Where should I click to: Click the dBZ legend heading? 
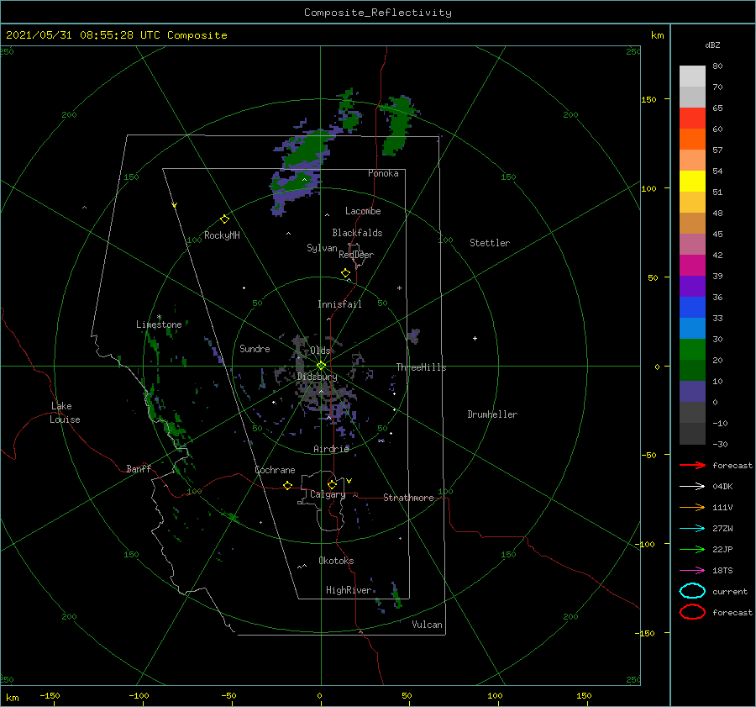tap(712, 45)
